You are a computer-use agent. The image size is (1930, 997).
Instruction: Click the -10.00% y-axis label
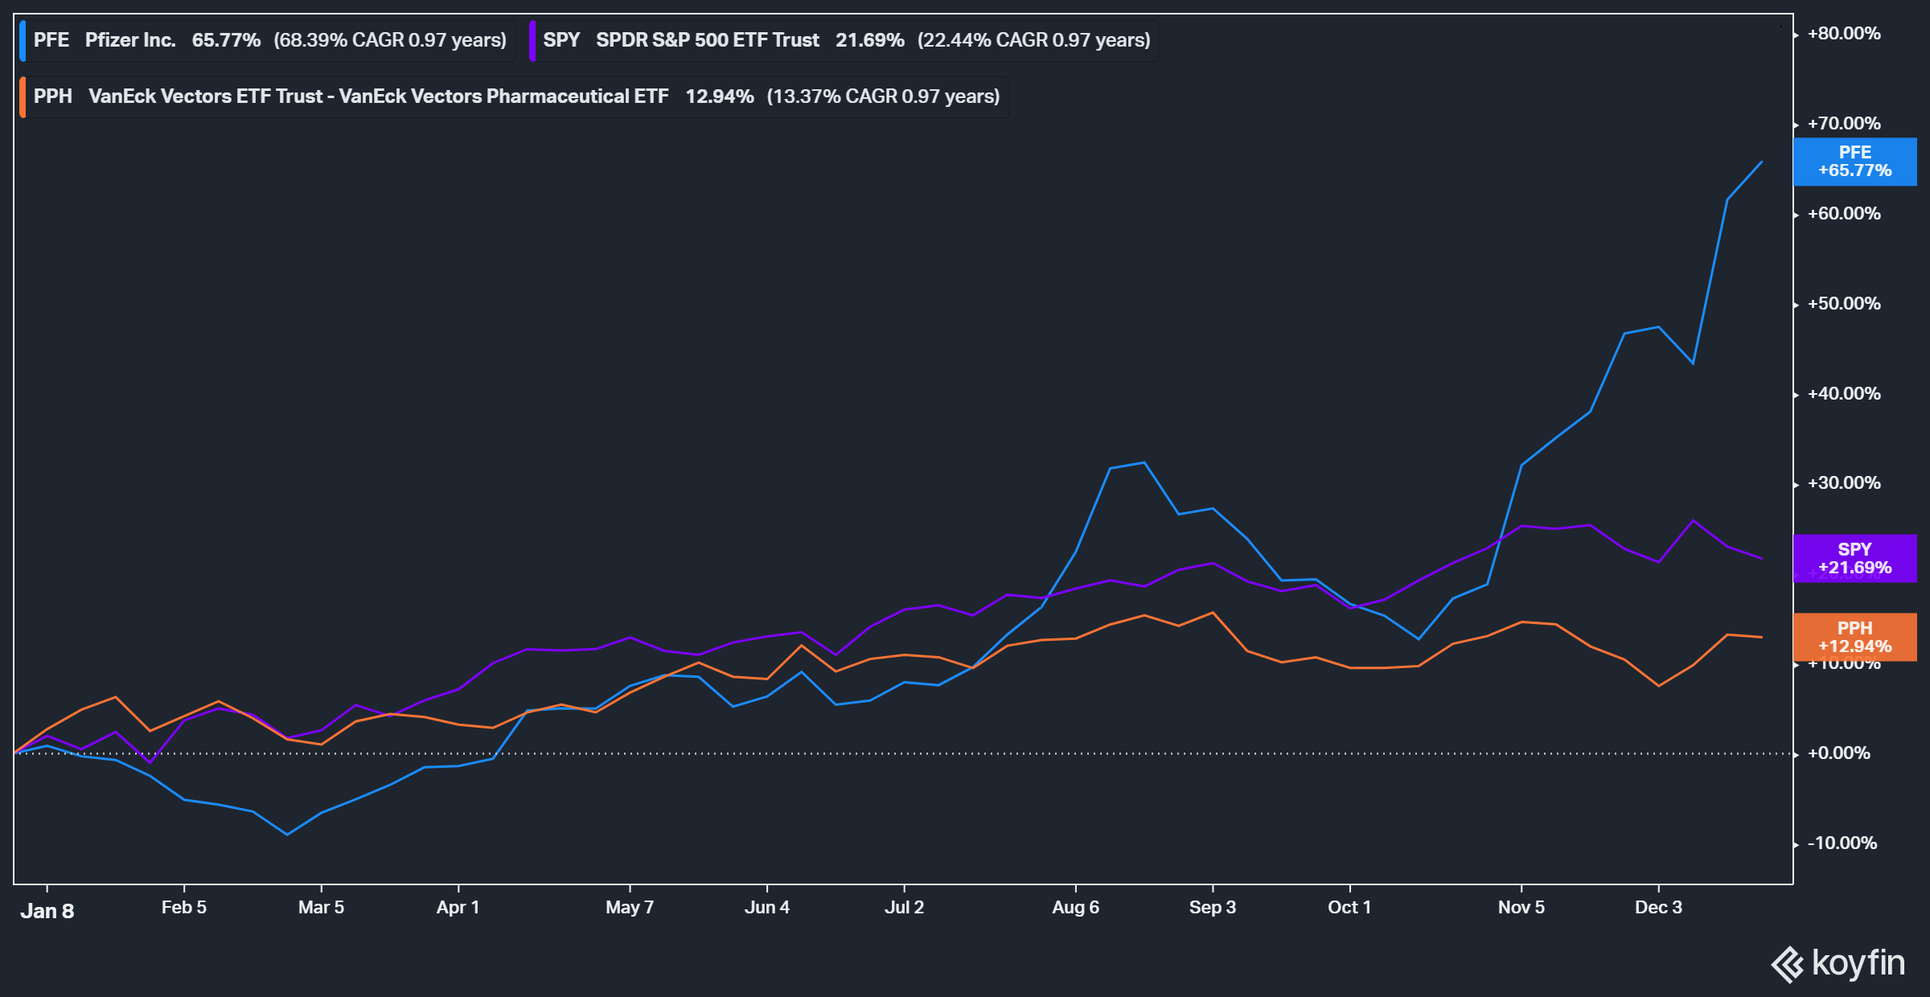pos(1842,843)
